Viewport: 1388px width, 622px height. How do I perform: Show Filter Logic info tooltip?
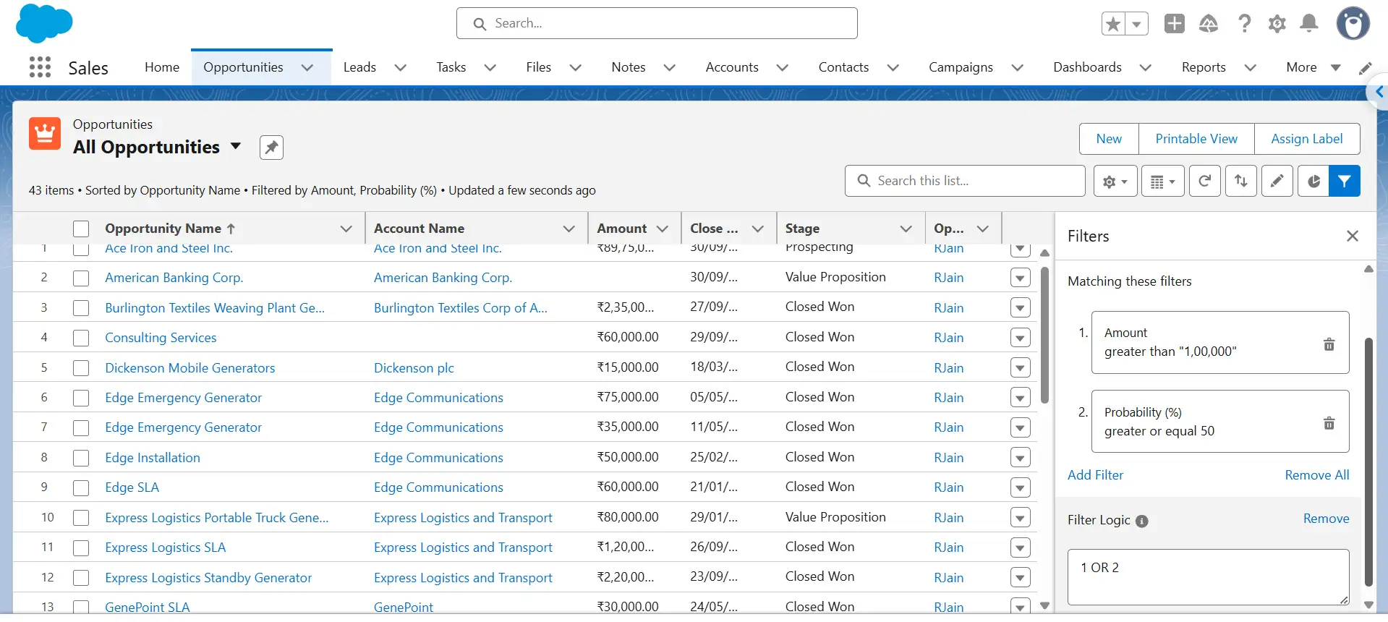(x=1142, y=521)
